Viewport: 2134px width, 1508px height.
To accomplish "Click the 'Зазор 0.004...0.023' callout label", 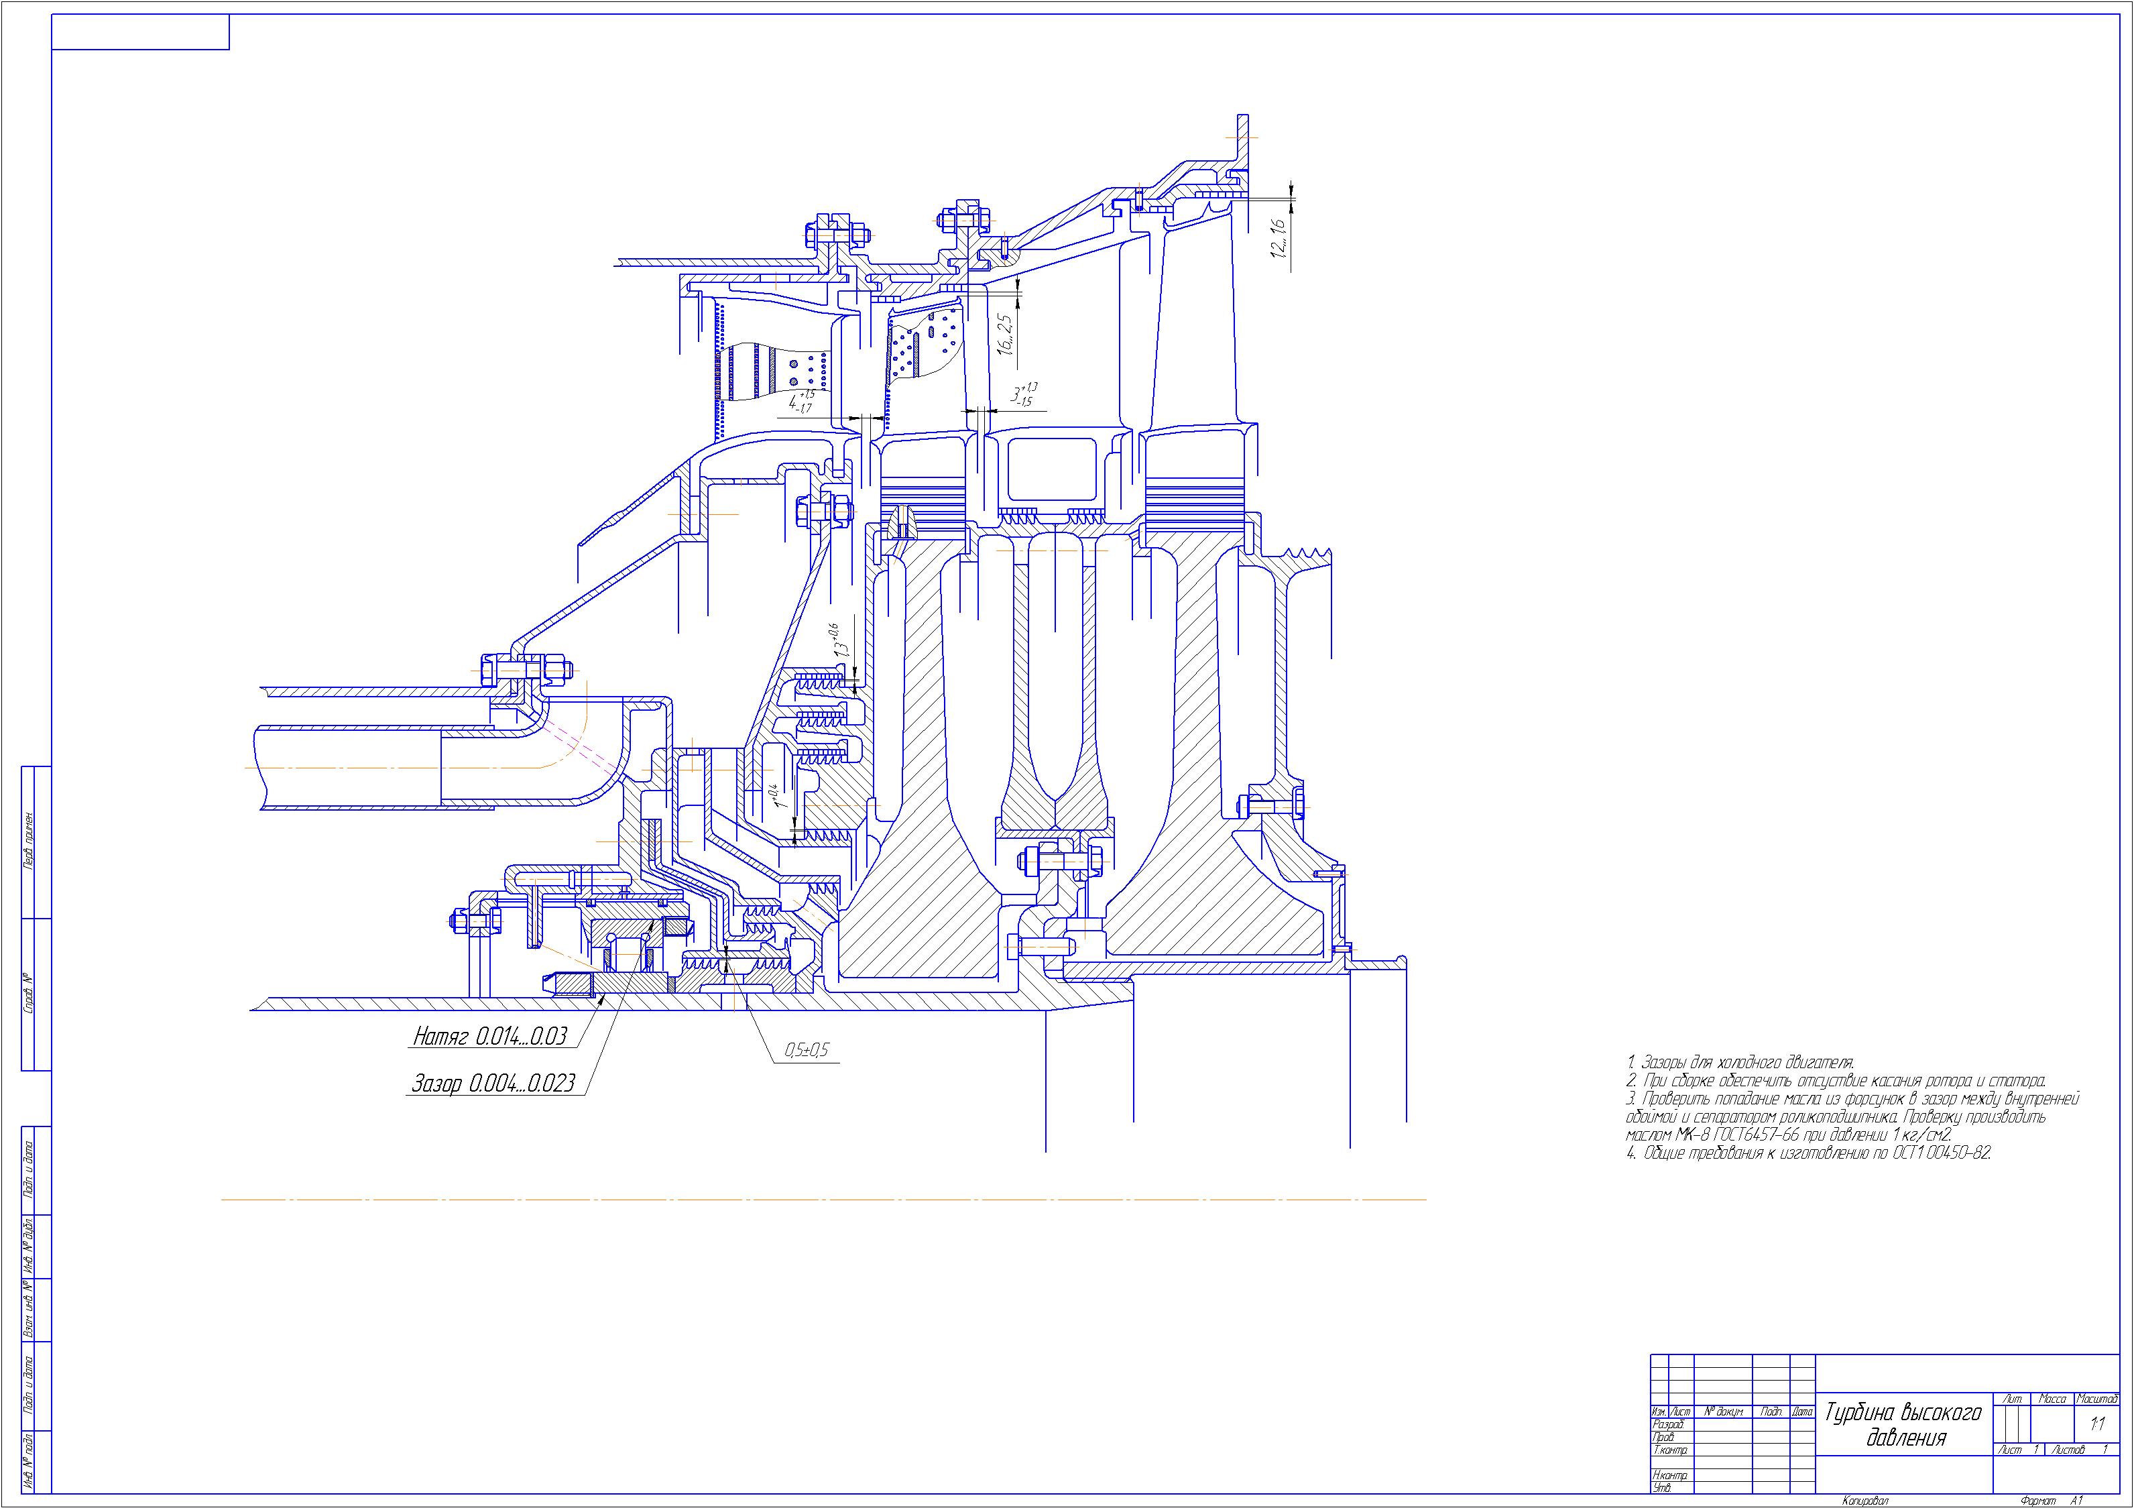I will pos(493,1083).
